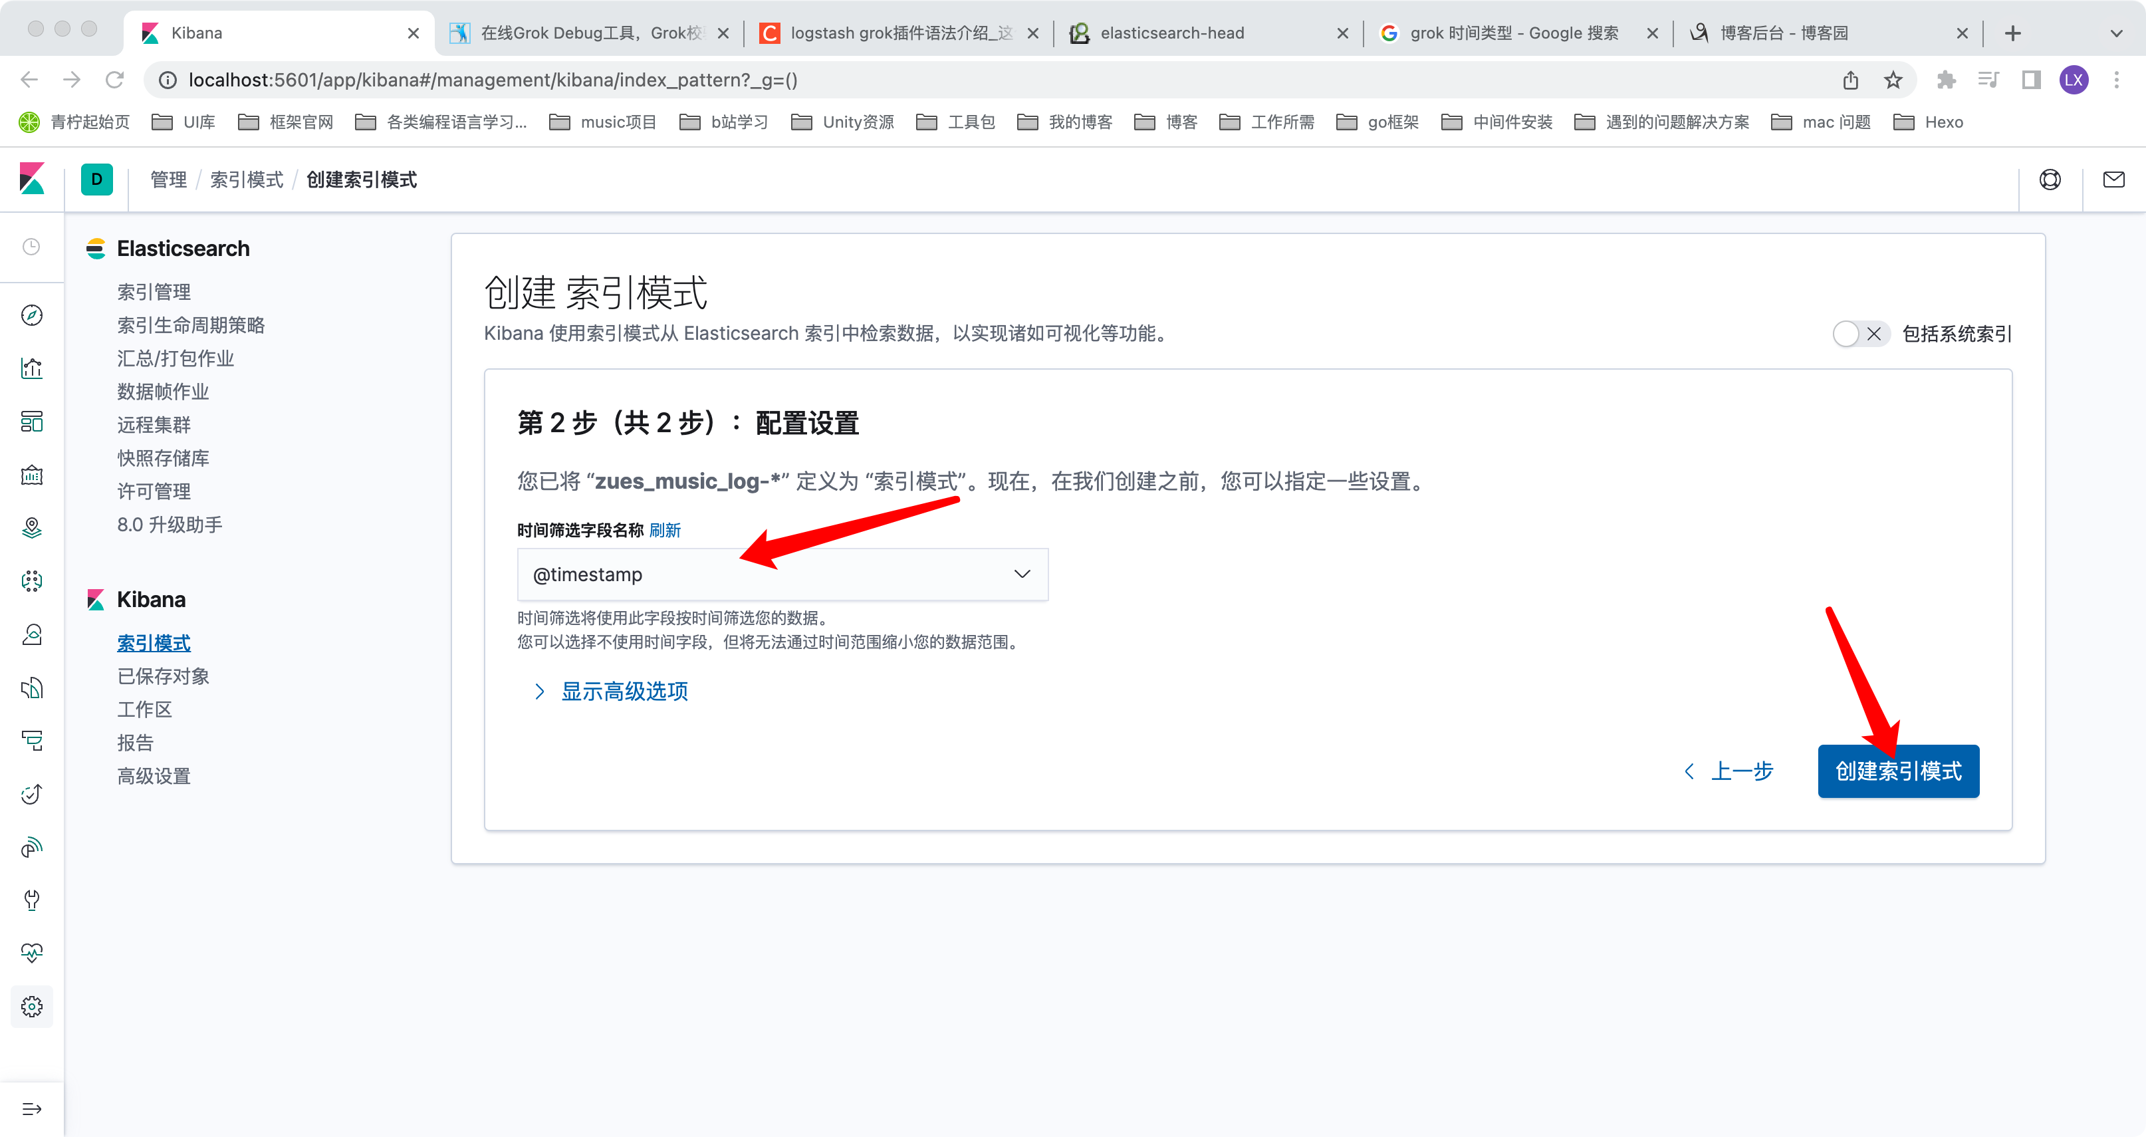Open 汇总/打包作业 in the side menu

click(x=176, y=358)
